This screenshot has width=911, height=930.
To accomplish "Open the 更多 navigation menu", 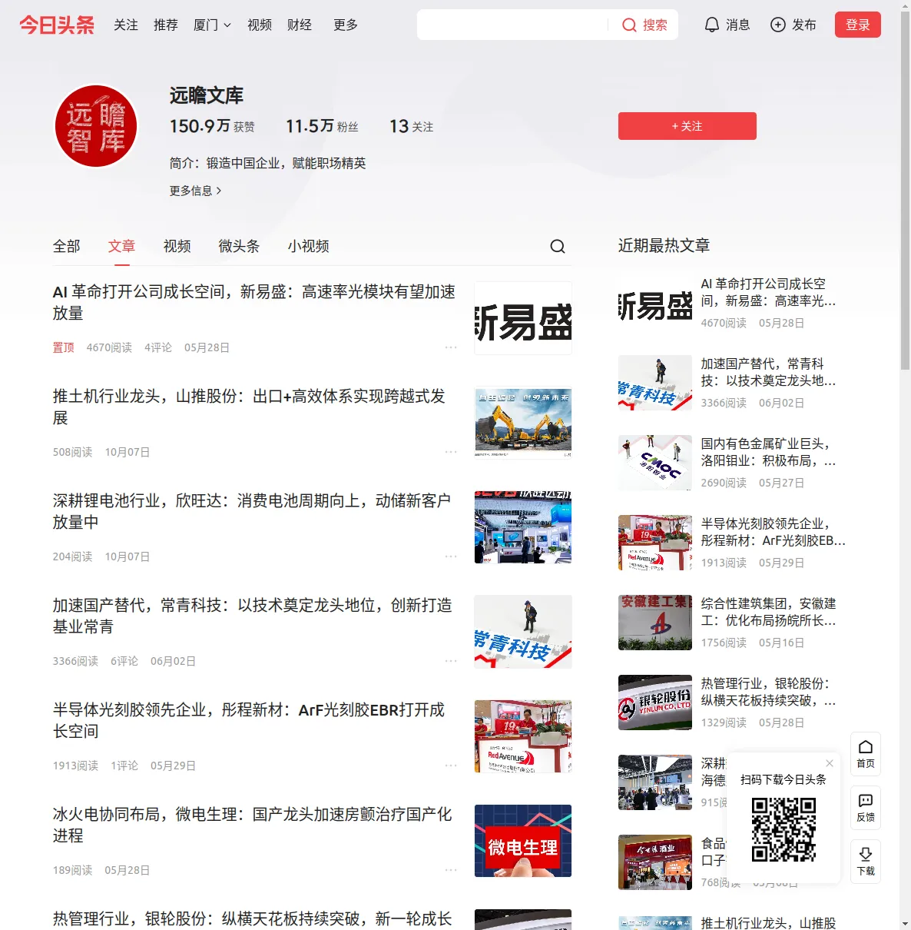I will click(346, 25).
